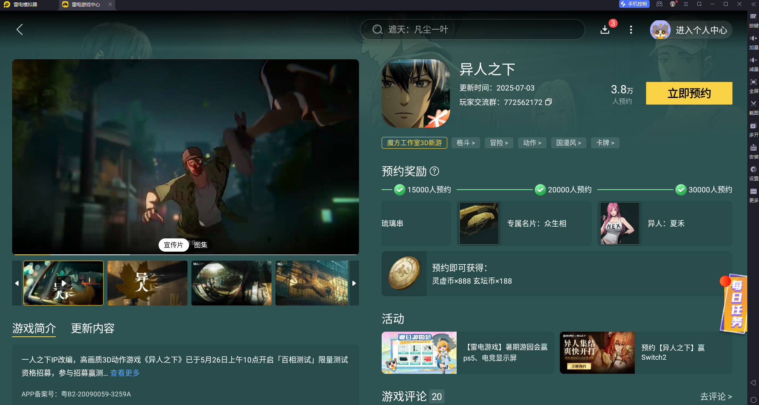Click the 安装 APK install icon
The width and height of the screenshot is (759, 405).
point(753,151)
